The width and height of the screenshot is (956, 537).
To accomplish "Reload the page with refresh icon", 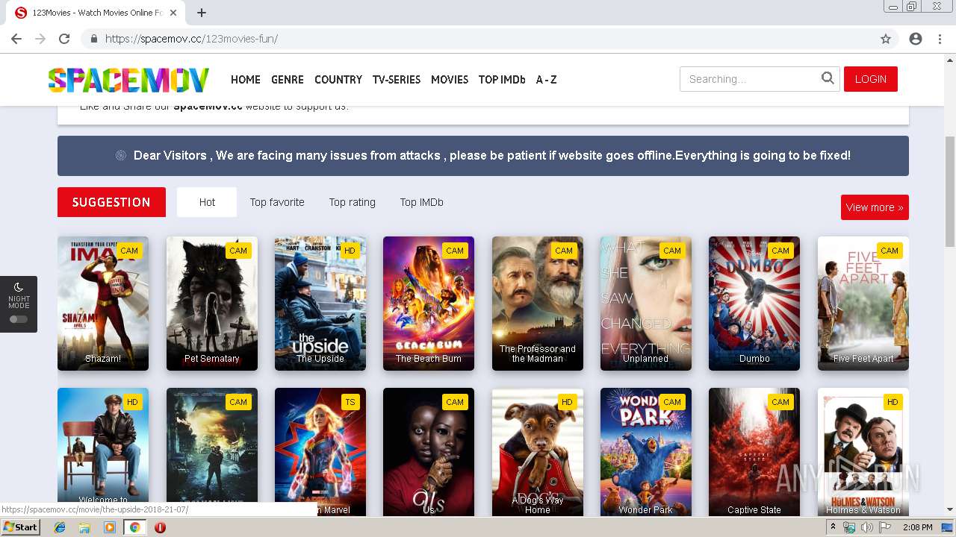I will pos(64,39).
